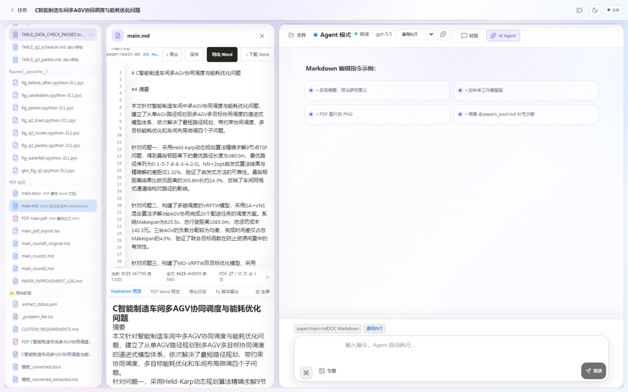The width and height of the screenshot is (628, 392).
Task: Click 生图 image generation button
Action: coord(327,371)
